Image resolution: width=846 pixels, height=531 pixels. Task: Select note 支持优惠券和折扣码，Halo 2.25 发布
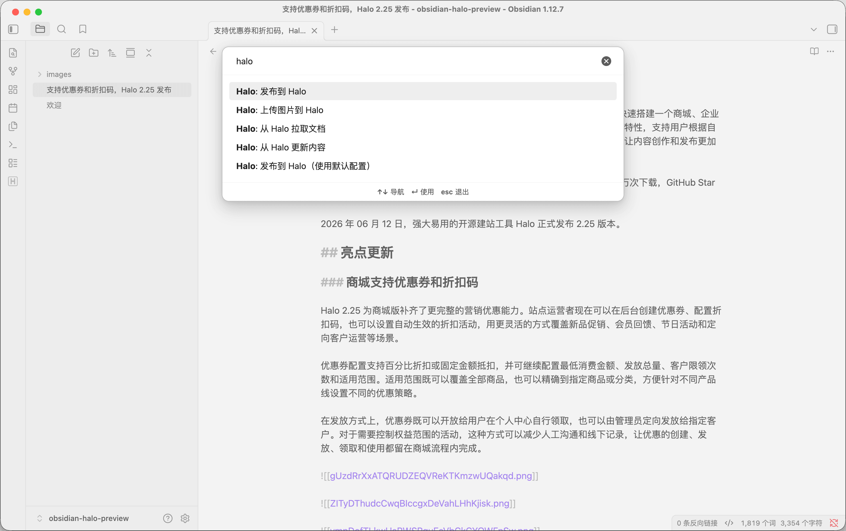(x=112, y=90)
